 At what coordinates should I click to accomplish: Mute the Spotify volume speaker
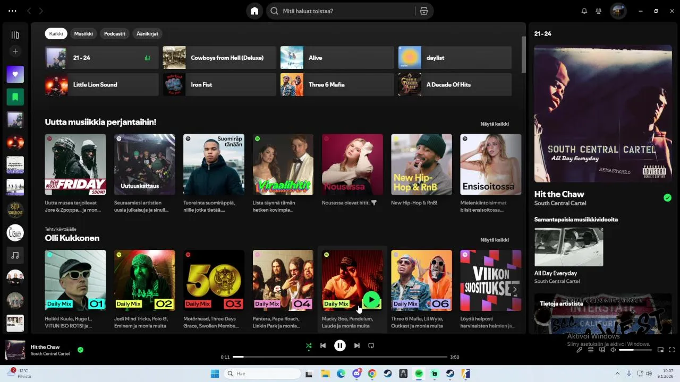[x=613, y=350]
